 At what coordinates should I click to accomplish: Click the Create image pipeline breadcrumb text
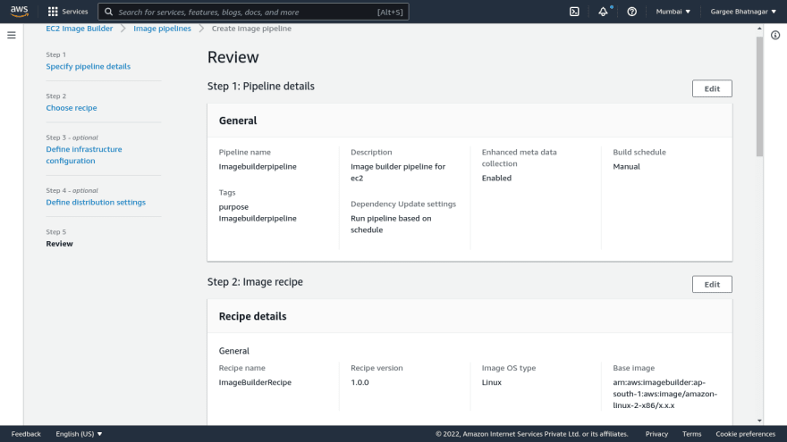tap(251, 29)
